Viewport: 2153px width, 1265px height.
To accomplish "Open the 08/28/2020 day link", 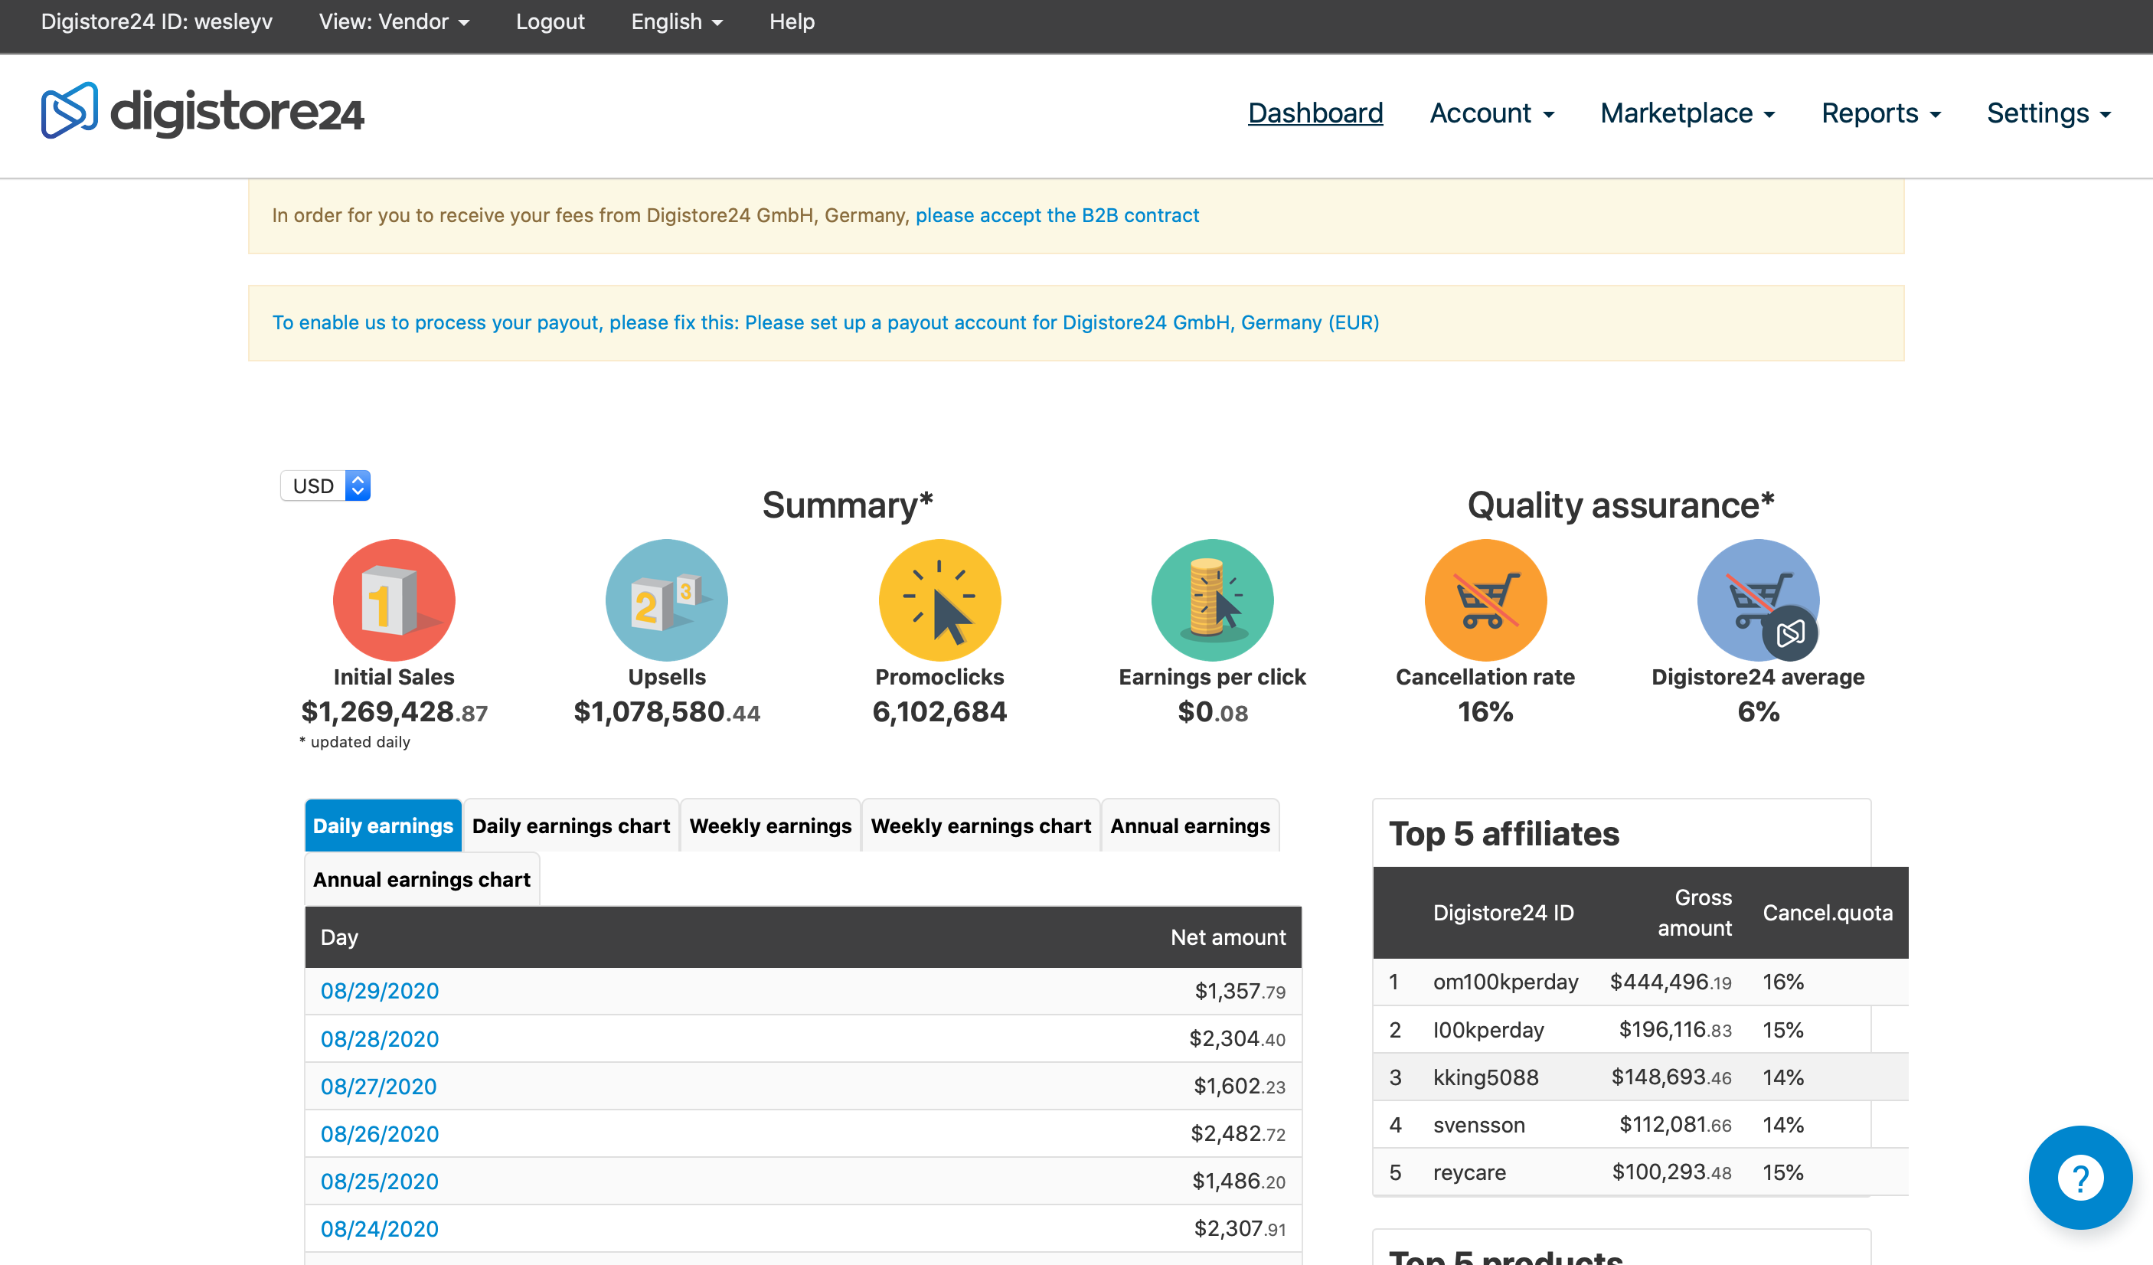I will point(379,1038).
